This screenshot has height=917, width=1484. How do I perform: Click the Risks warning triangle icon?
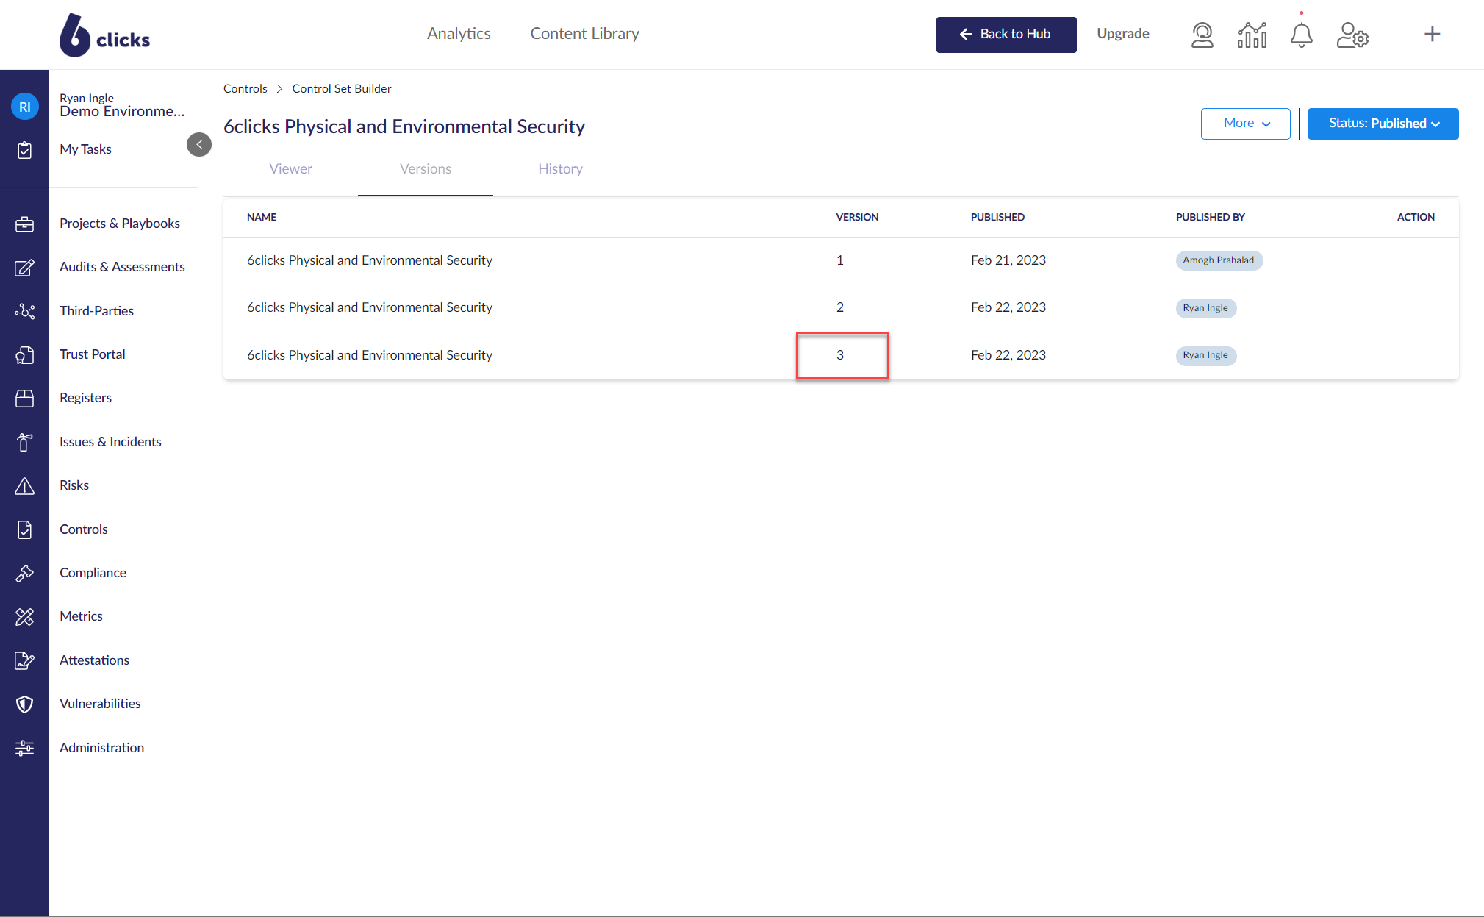click(24, 486)
